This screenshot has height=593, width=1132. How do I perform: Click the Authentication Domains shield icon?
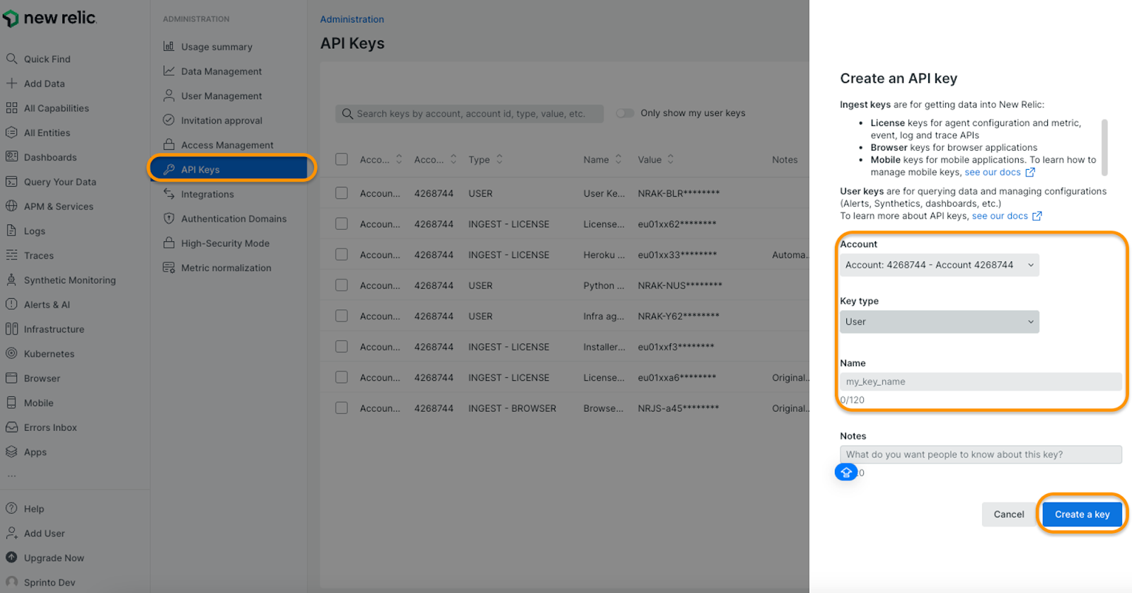tap(168, 219)
